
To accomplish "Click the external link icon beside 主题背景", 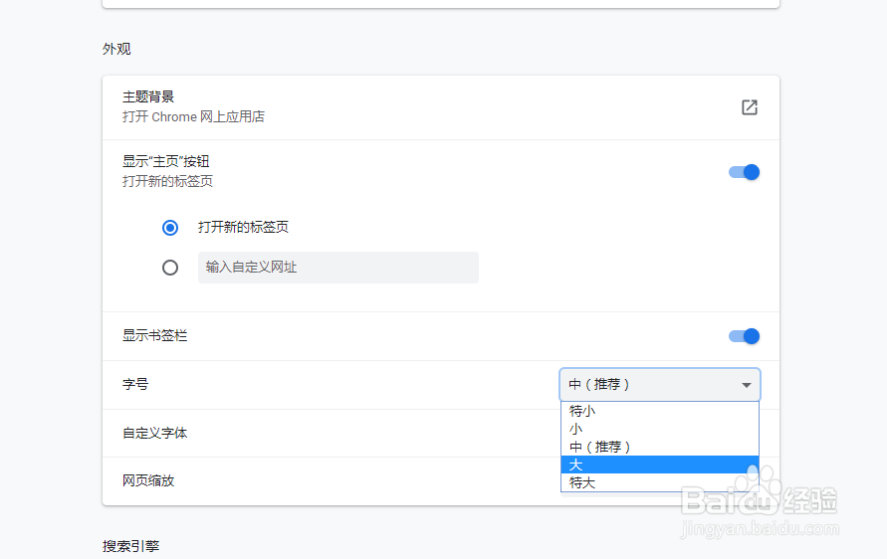I will pos(750,107).
